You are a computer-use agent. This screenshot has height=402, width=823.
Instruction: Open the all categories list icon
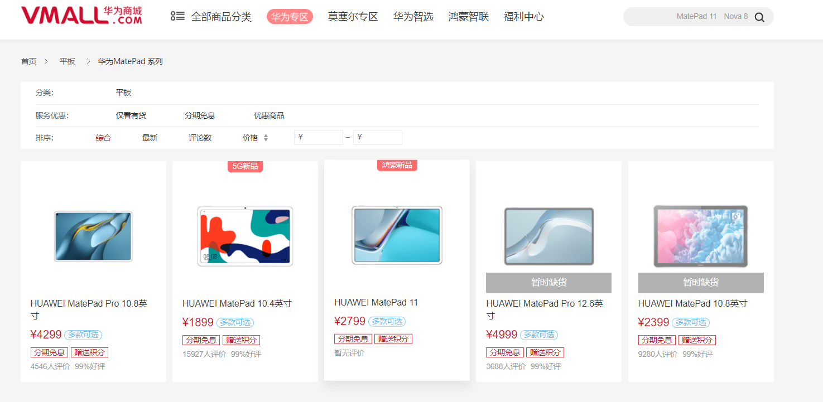177,16
